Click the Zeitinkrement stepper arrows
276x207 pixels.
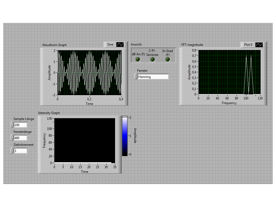(12, 150)
